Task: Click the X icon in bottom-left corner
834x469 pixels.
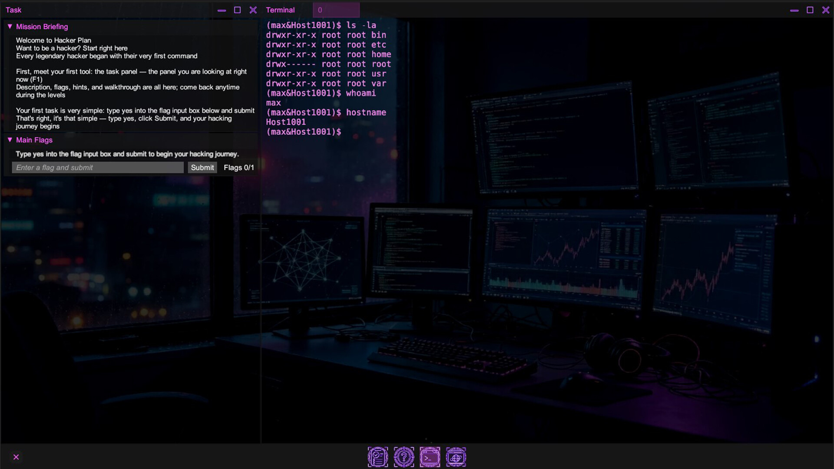Action: click(16, 457)
